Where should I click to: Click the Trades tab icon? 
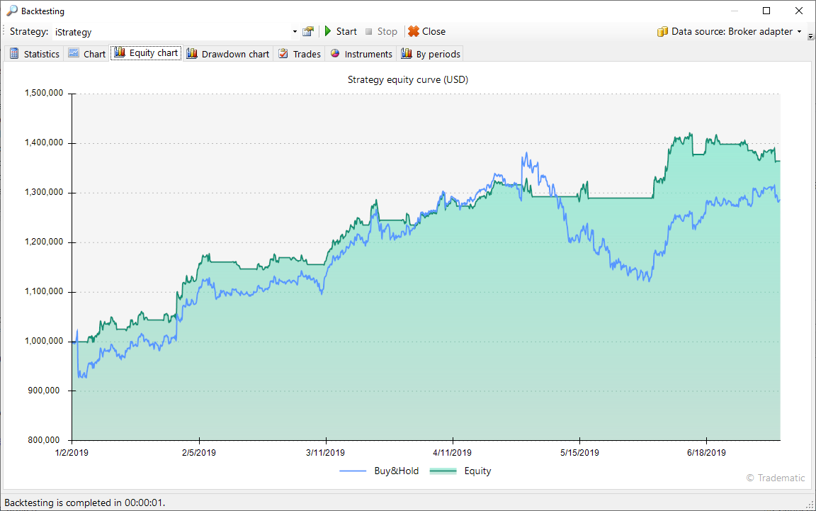point(283,54)
